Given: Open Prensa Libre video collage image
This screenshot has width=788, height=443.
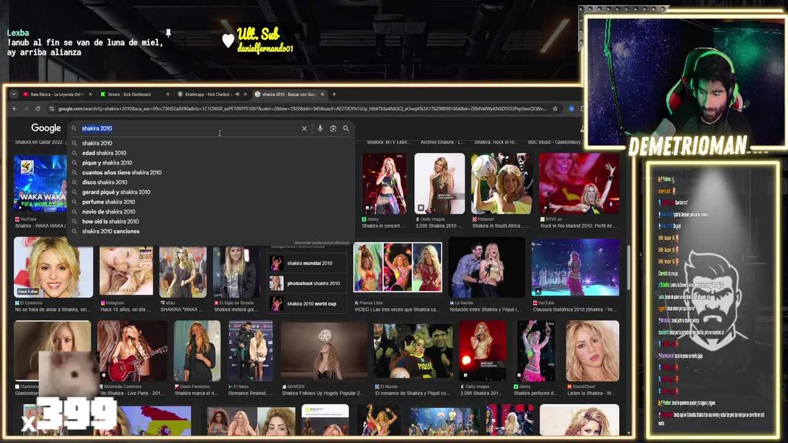Looking at the screenshot, I should (398, 267).
